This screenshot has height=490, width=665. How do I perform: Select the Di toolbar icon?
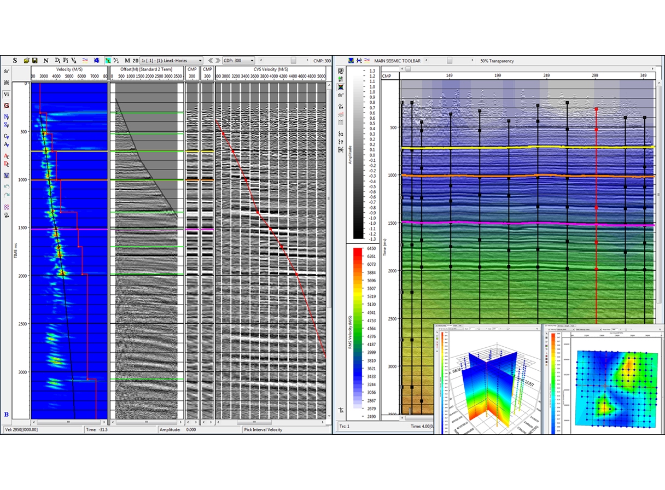coord(57,60)
